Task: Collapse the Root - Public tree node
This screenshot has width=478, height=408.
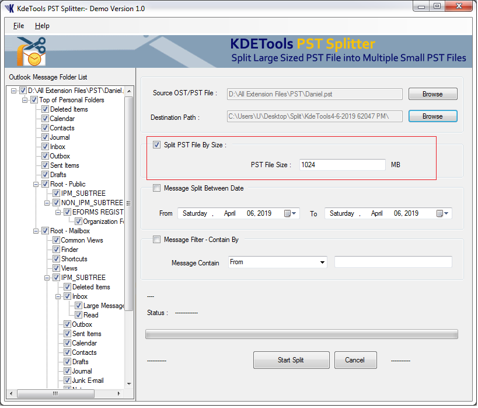Action: pyautogui.click(x=37, y=184)
